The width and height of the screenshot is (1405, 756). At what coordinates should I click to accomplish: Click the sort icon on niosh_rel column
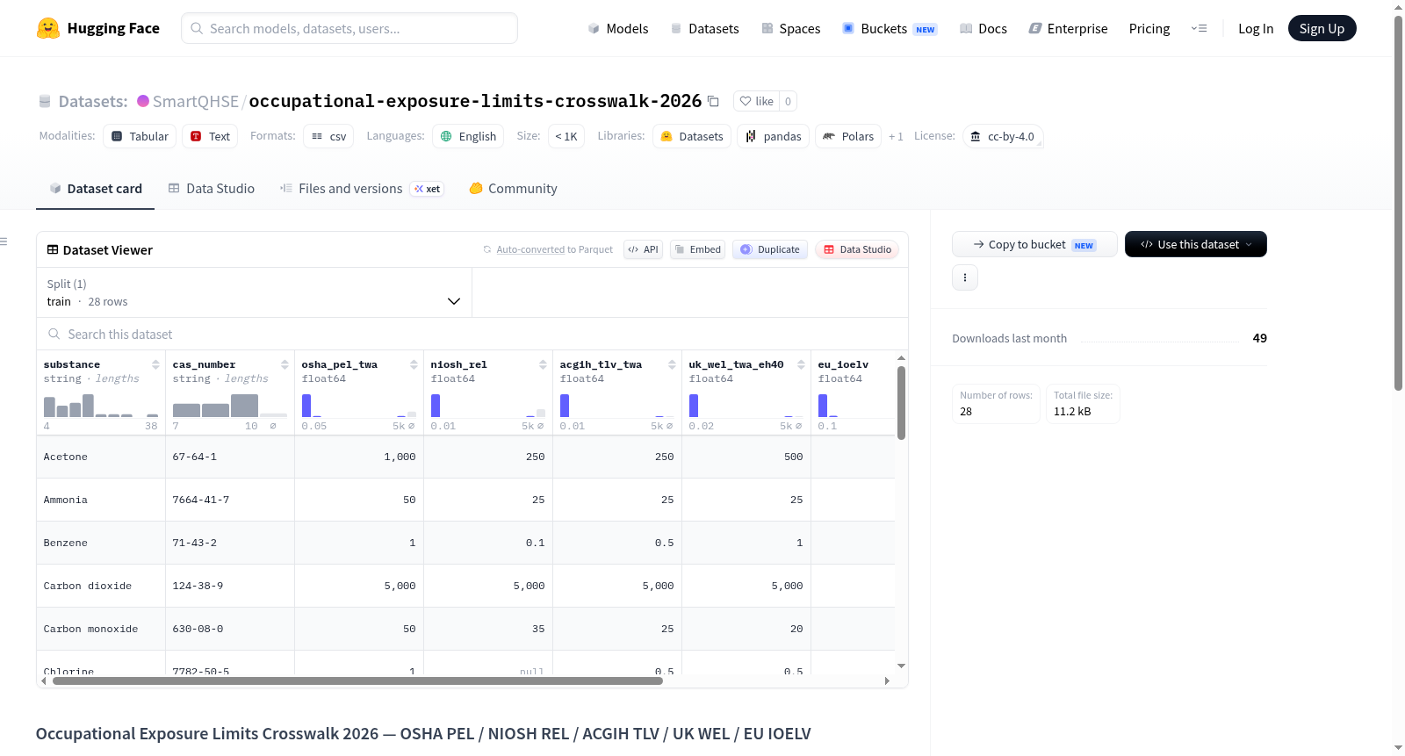coord(543,364)
